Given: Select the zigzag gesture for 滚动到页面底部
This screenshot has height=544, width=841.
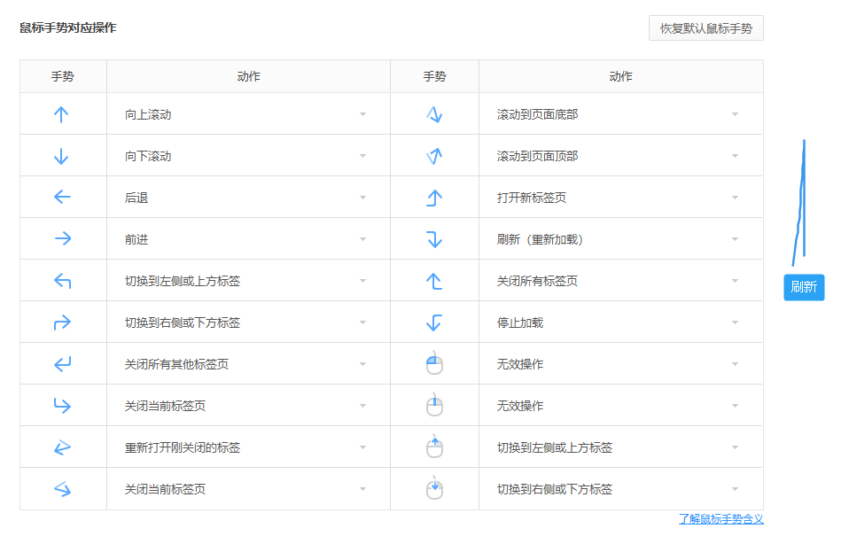Looking at the screenshot, I should pos(434,114).
